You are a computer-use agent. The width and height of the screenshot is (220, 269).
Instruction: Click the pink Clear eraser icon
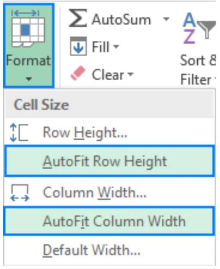(78, 73)
